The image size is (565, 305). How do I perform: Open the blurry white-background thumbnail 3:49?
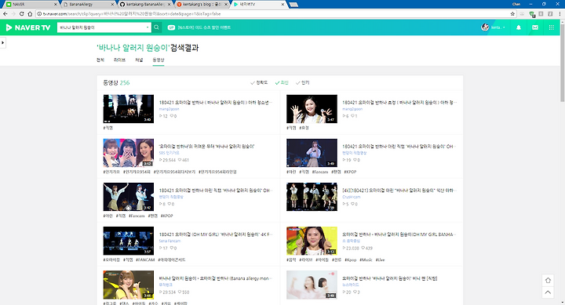click(312, 285)
